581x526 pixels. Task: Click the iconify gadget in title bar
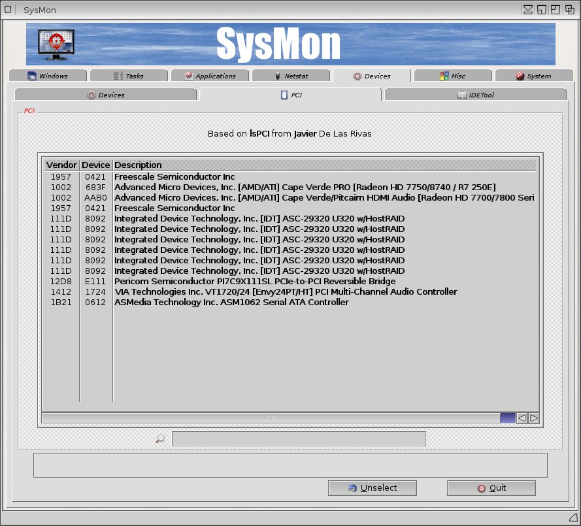[x=528, y=10]
